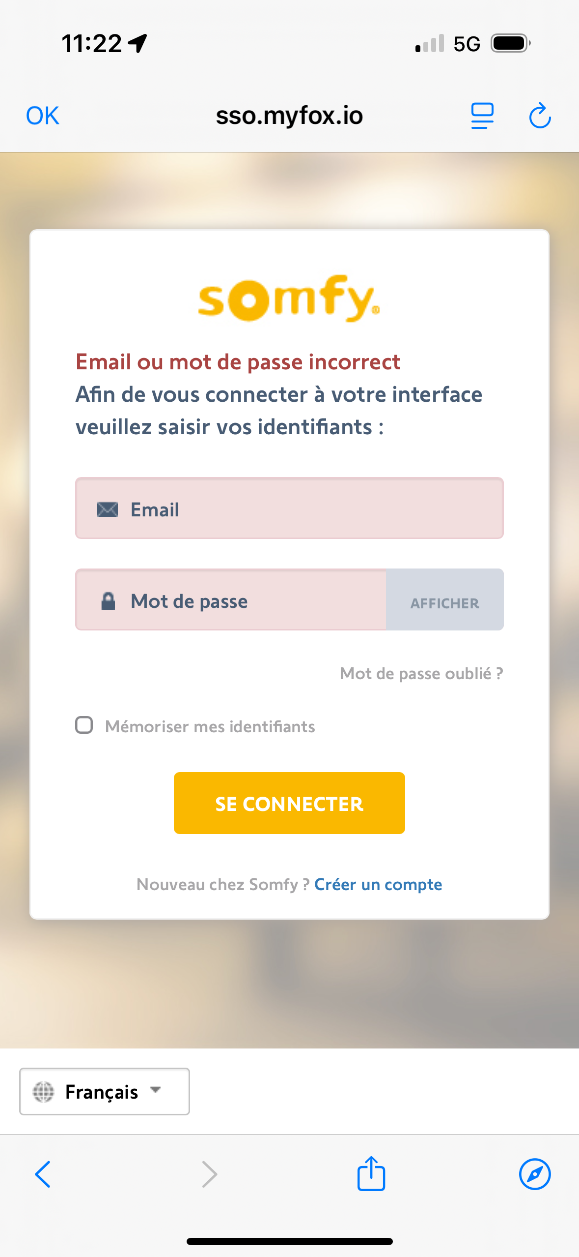The image size is (579, 1257).
Task: Tap the envelope icon in Email field
Action: (x=108, y=509)
